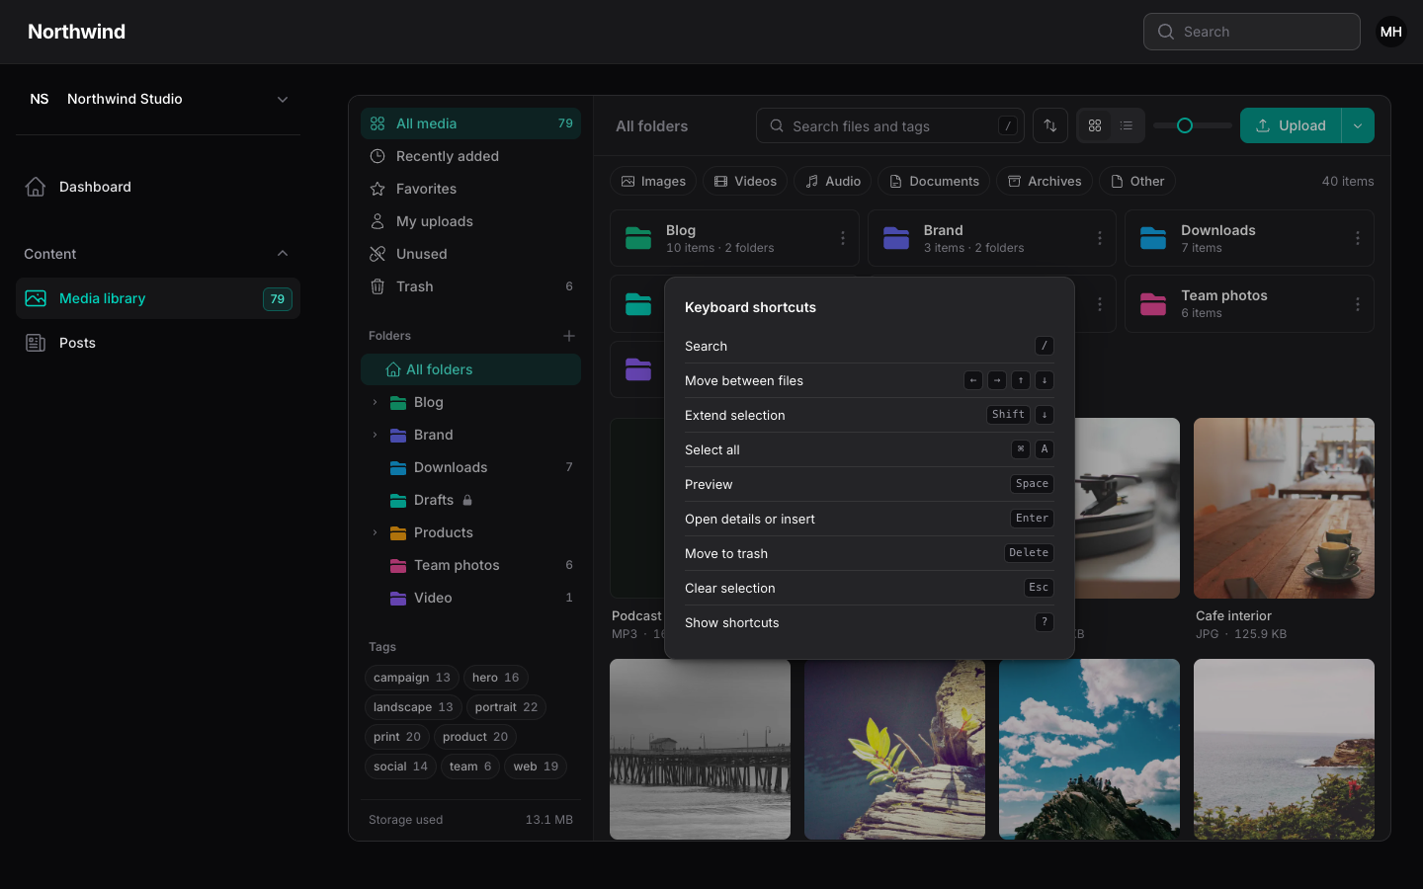Switch to grid view
1423x889 pixels.
point(1095,125)
